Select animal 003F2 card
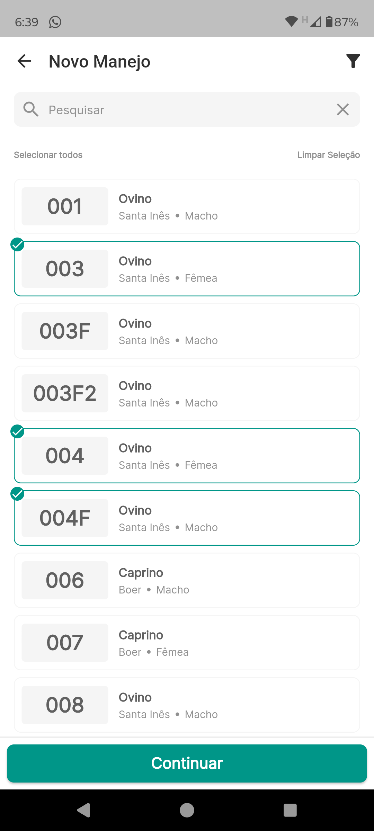 187,393
